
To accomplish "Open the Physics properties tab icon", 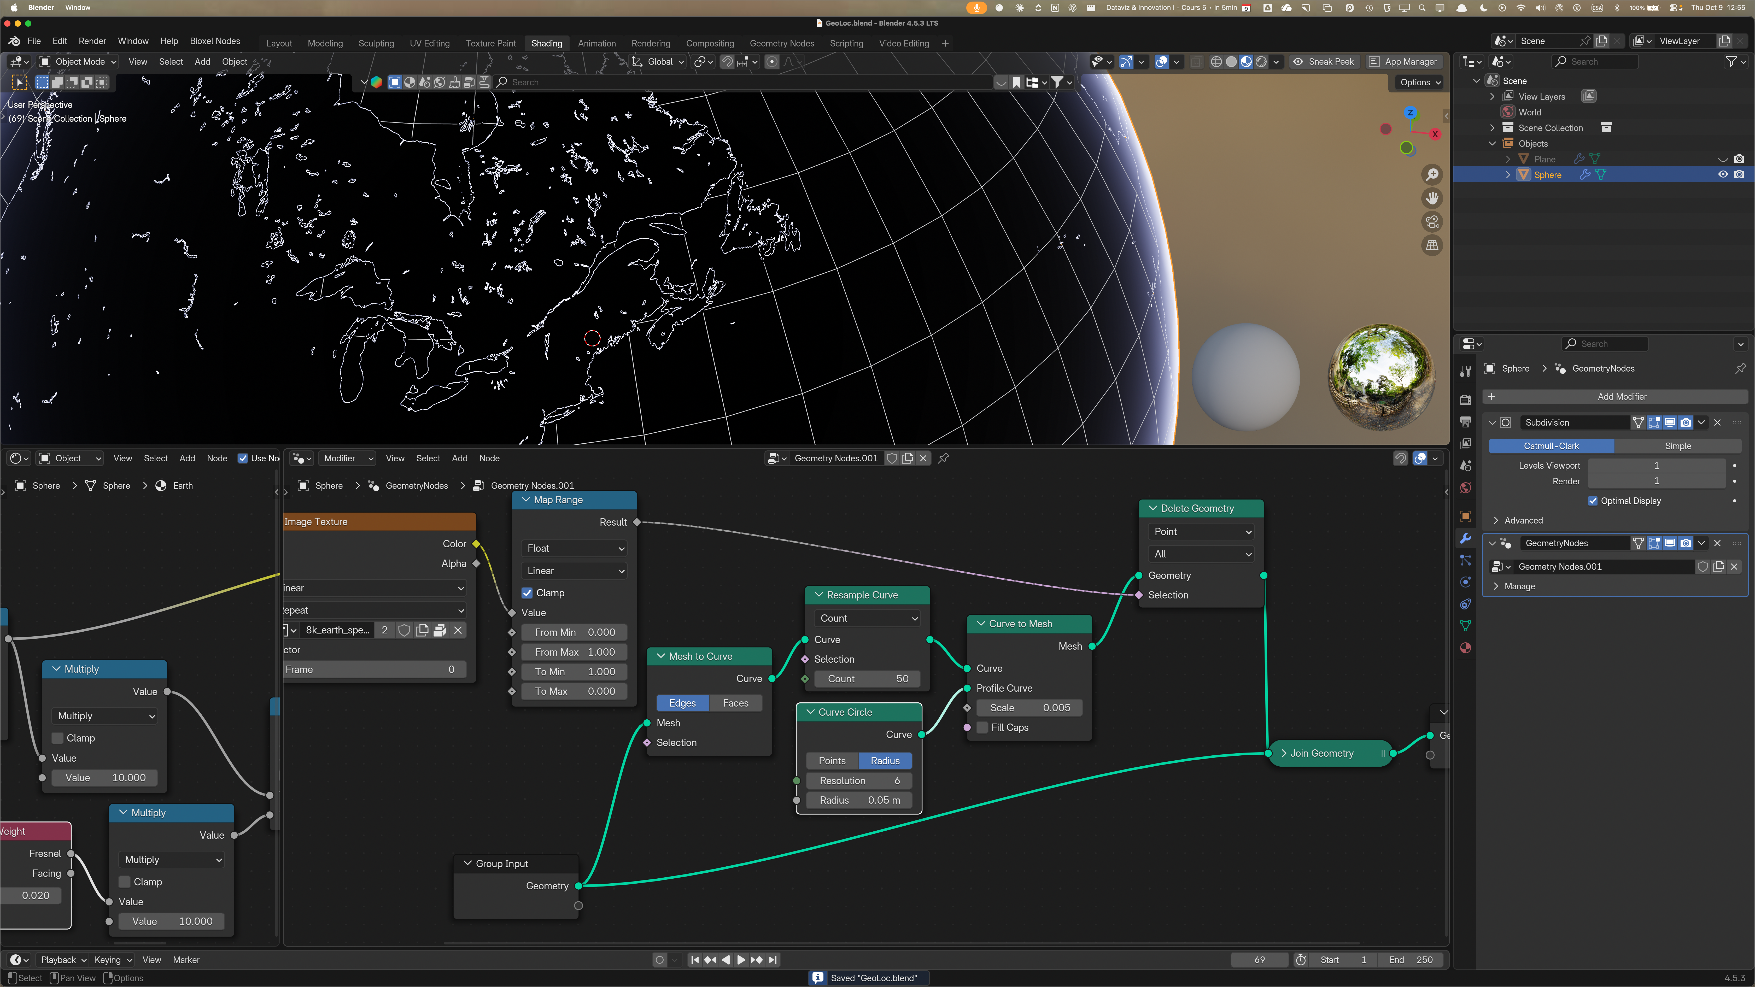I will [1465, 582].
